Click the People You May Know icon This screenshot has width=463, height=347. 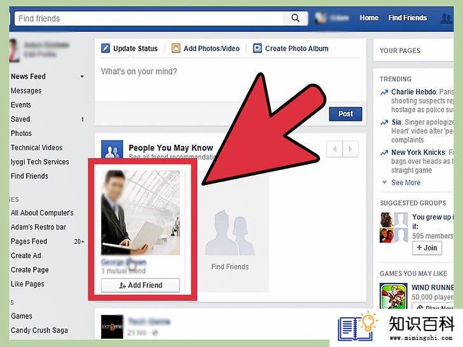(112, 149)
